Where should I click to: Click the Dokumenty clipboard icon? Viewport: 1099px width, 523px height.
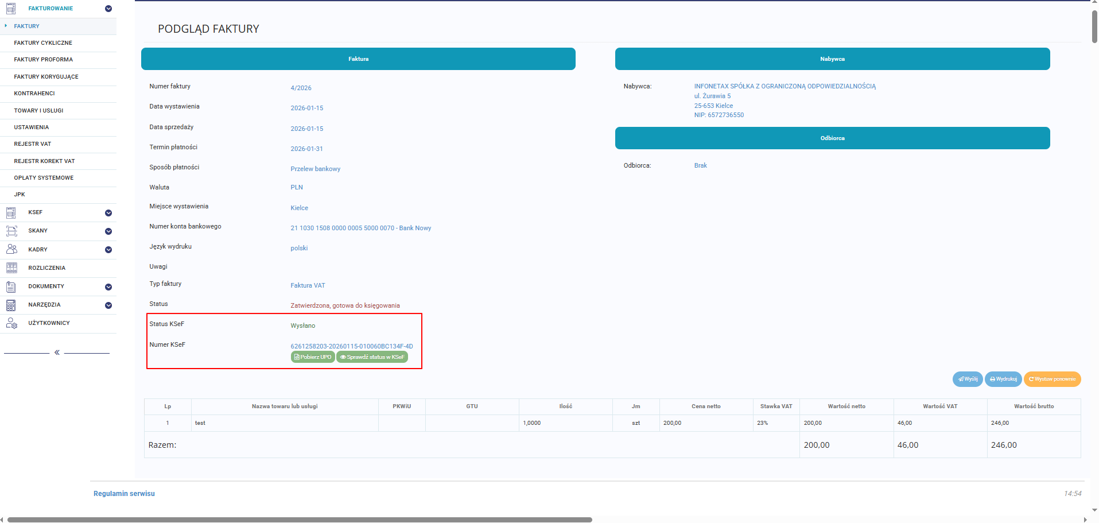point(11,286)
